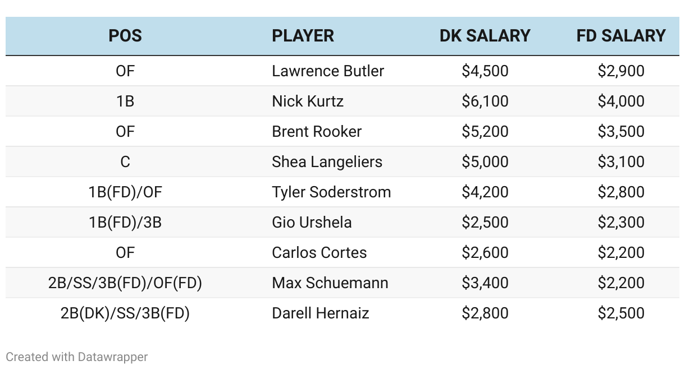Click Max Schuemann's name
Viewport: 685px width, 370px height.
click(x=330, y=283)
